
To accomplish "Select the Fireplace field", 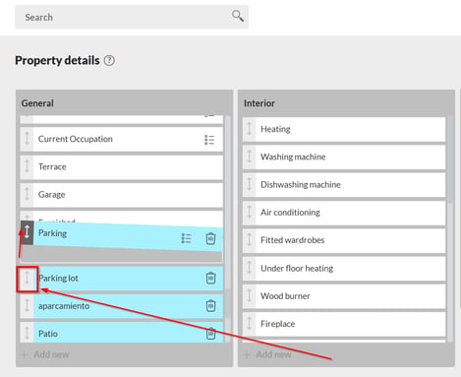I will coord(344,324).
